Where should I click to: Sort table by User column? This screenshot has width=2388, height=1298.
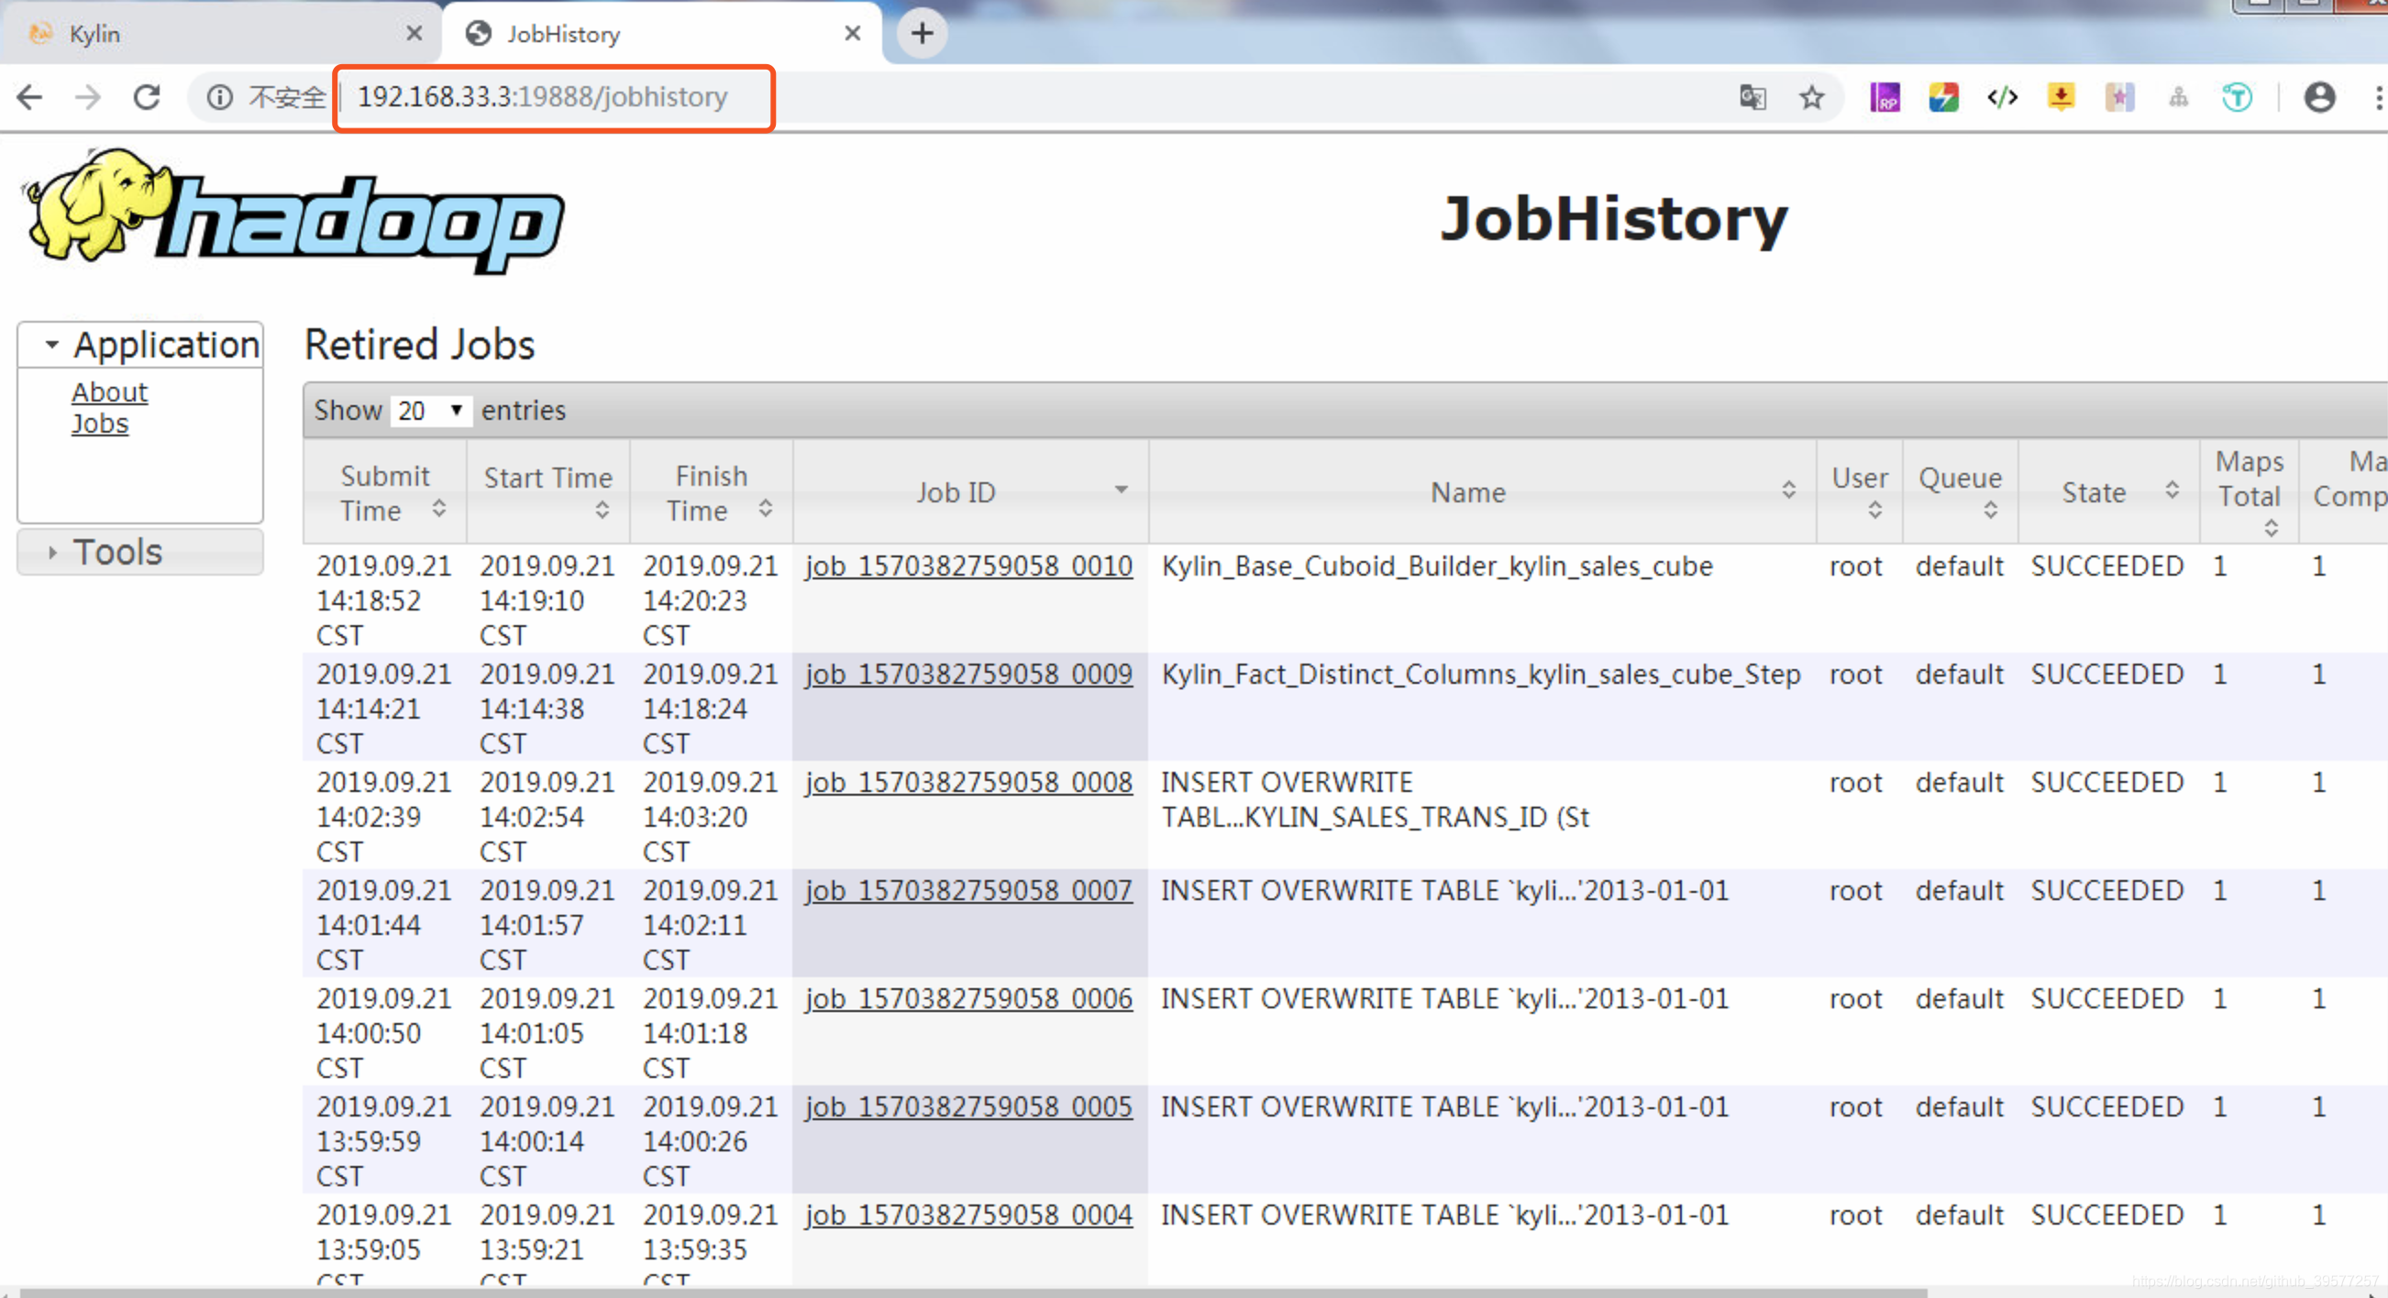click(x=1860, y=492)
